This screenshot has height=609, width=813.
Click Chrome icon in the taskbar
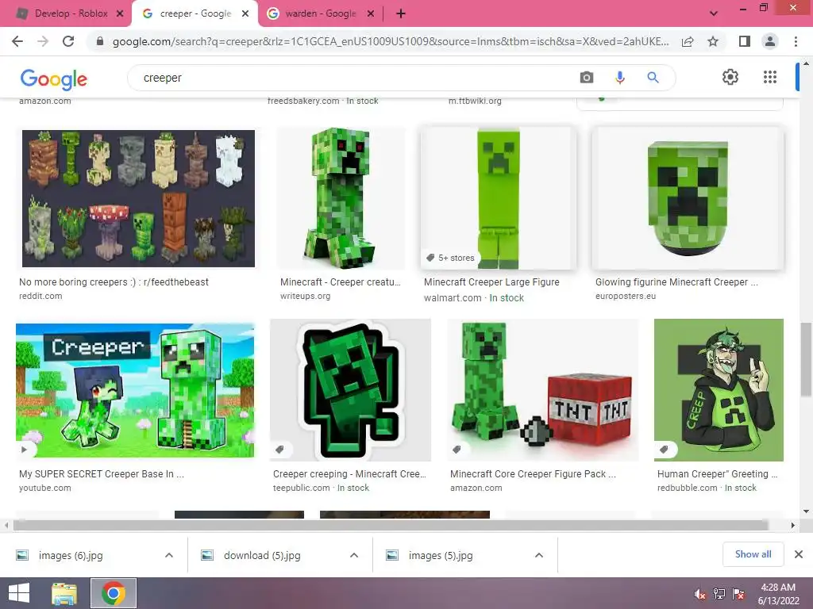pos(114,593)
